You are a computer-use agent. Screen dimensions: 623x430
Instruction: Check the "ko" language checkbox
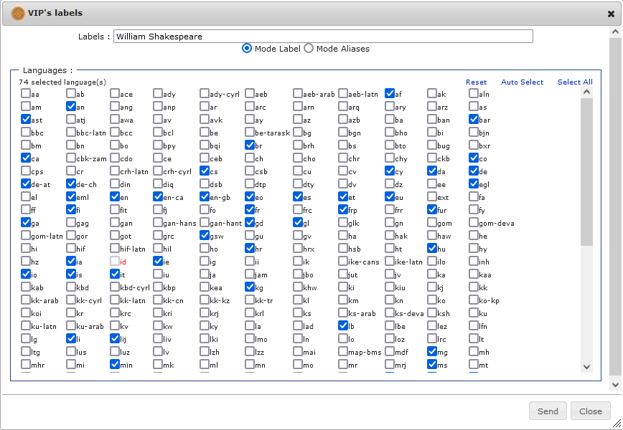click(x=432, y=301)
